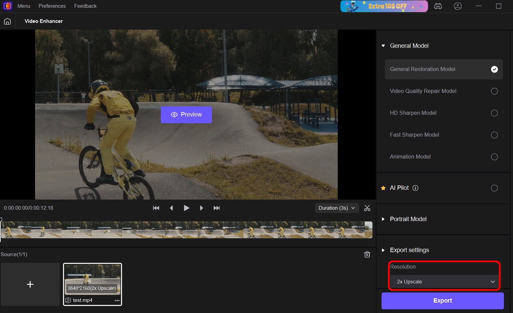Click the scissors trim icon
Screen dimensions: 513x313
[367, 208]
